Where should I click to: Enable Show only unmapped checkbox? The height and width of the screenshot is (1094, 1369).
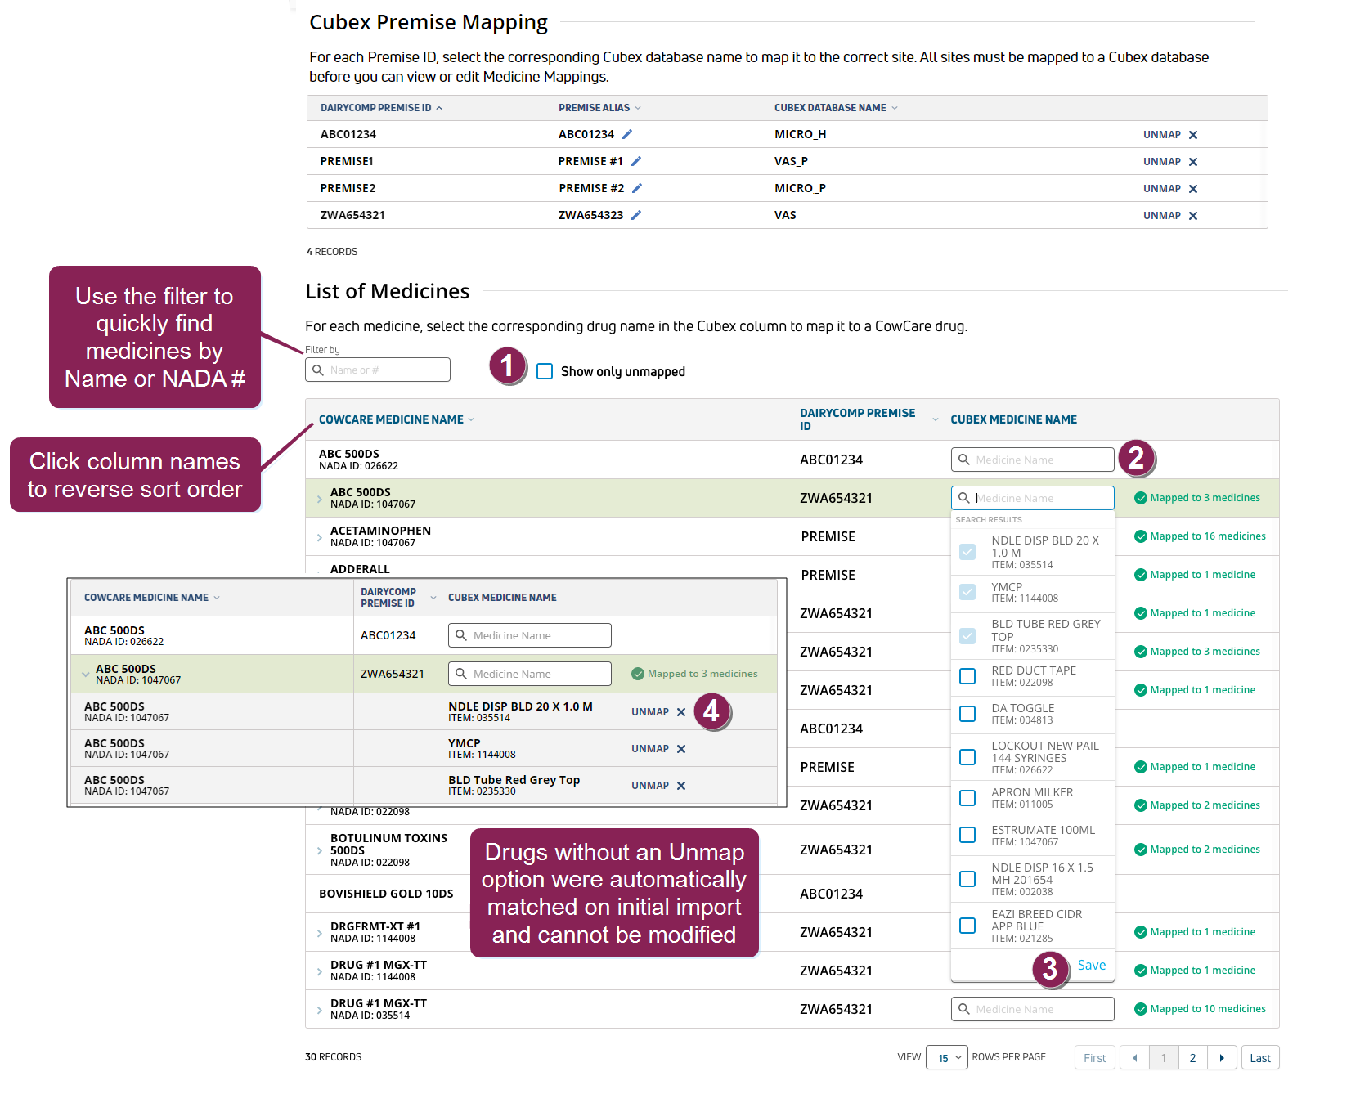(x=545, y=371)
